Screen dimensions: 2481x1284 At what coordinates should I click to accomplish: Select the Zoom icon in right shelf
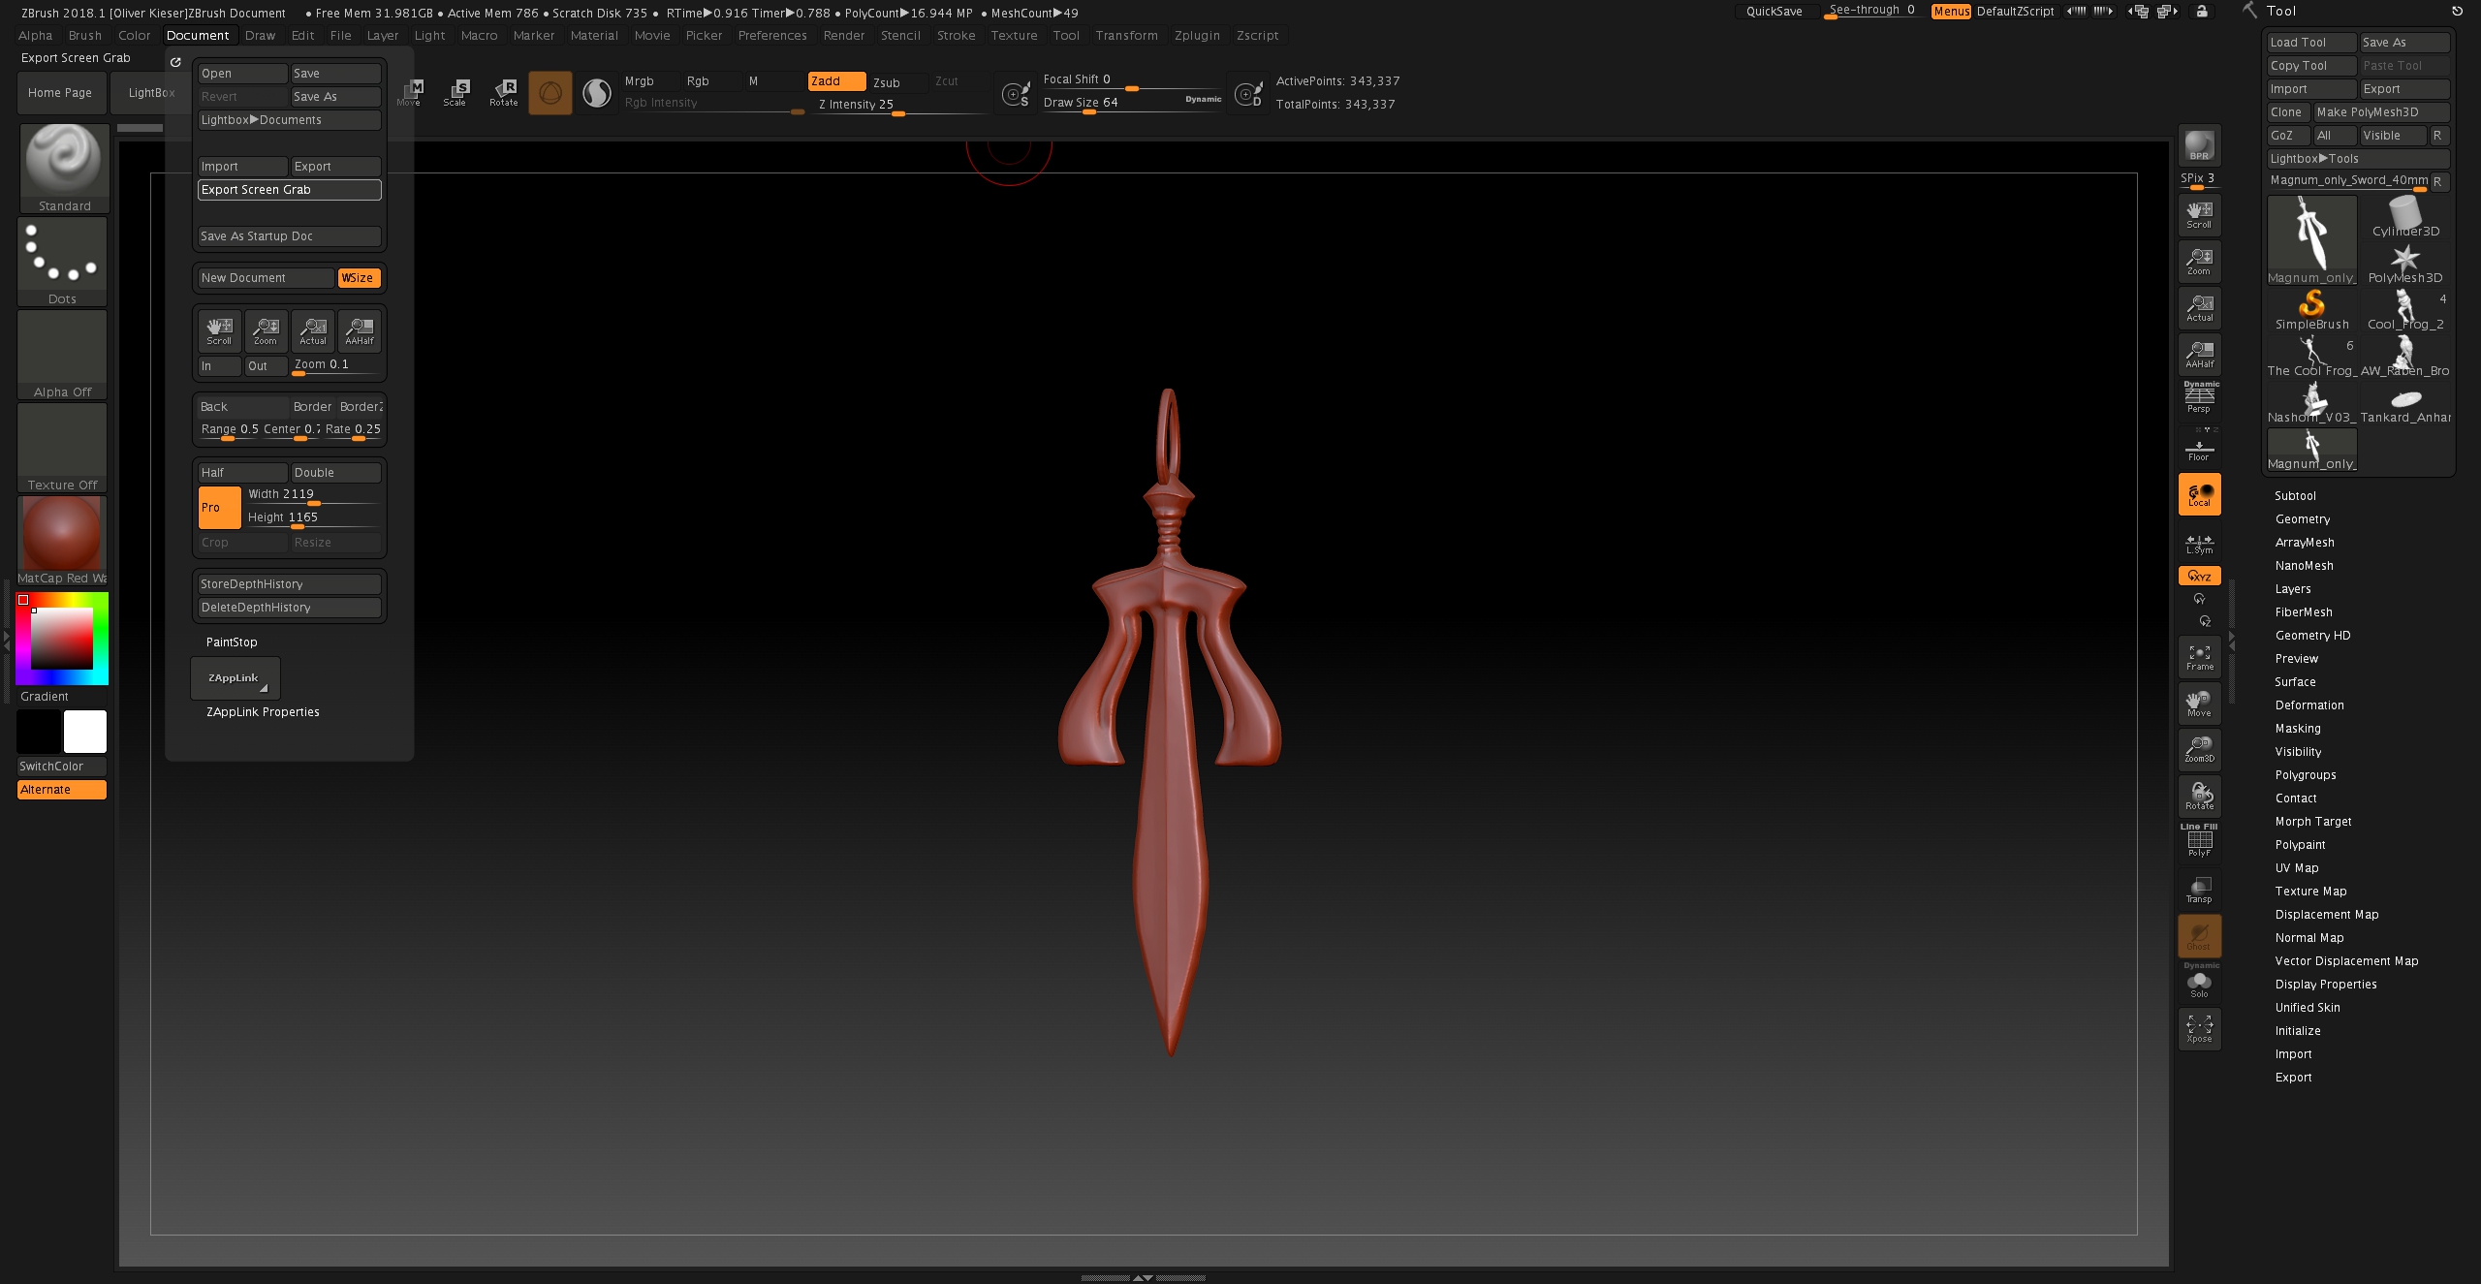[x=2199, y=261]
